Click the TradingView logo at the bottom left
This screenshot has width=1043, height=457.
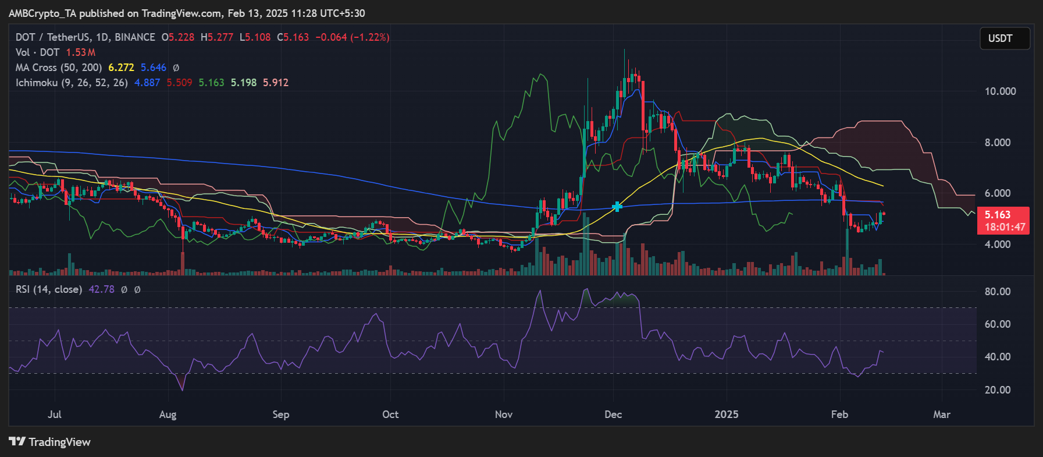click(50, 442)
